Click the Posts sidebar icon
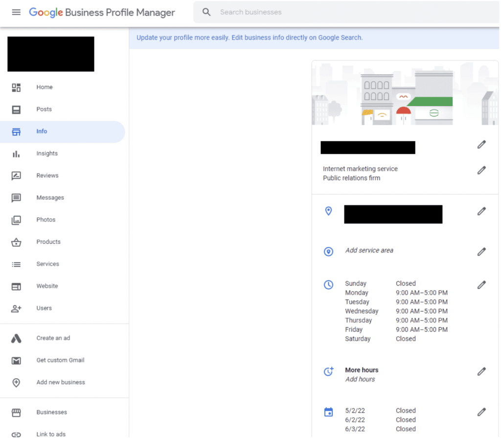The width and height of the screenshot is (501, 447). point(16,109)
